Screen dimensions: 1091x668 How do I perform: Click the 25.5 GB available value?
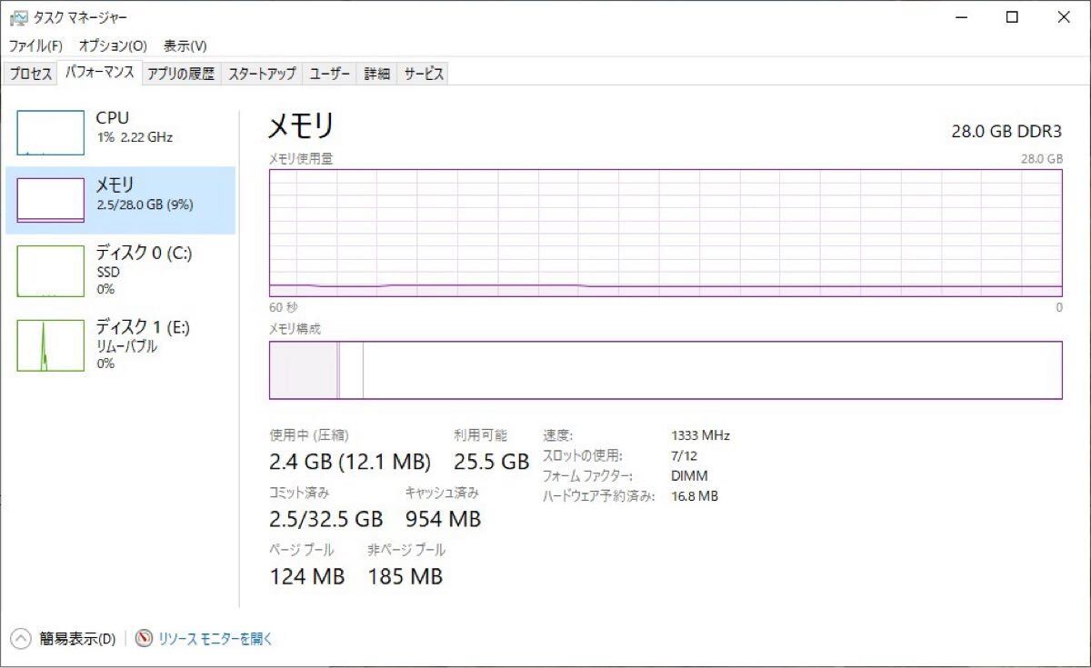(x=491, y=462)
